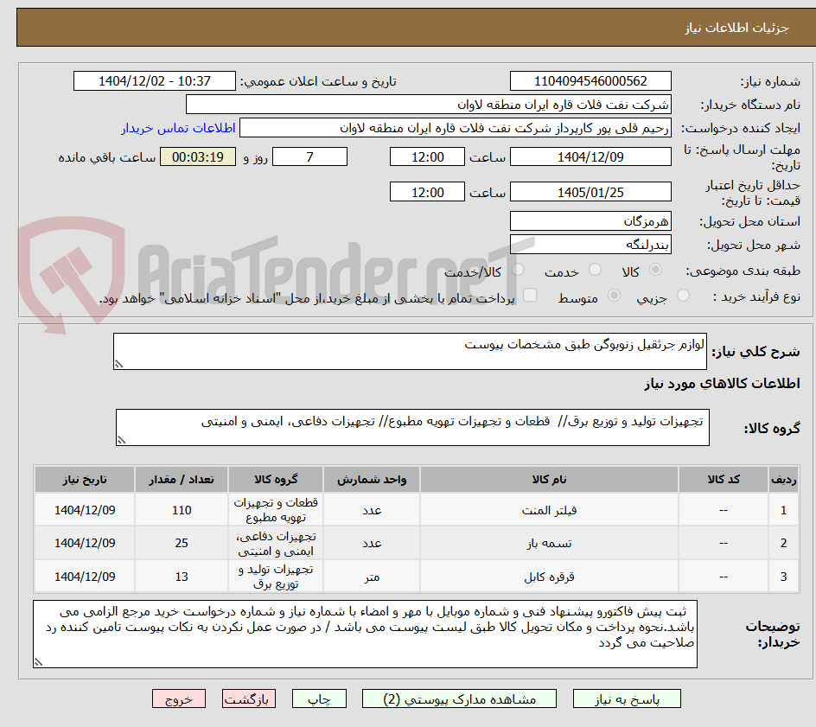Open اطلاعات تماس خریدار link

pos(178,128)
